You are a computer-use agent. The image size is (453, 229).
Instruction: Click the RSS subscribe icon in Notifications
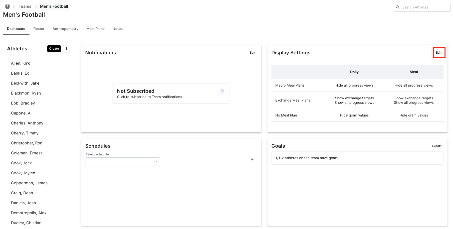(222, 91)
